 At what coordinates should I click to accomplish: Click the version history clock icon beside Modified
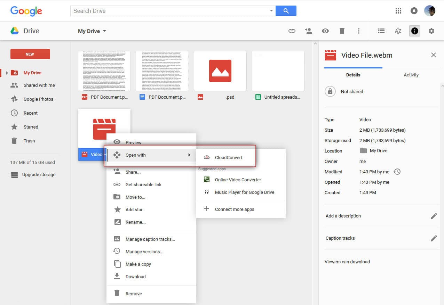point(397,172)
